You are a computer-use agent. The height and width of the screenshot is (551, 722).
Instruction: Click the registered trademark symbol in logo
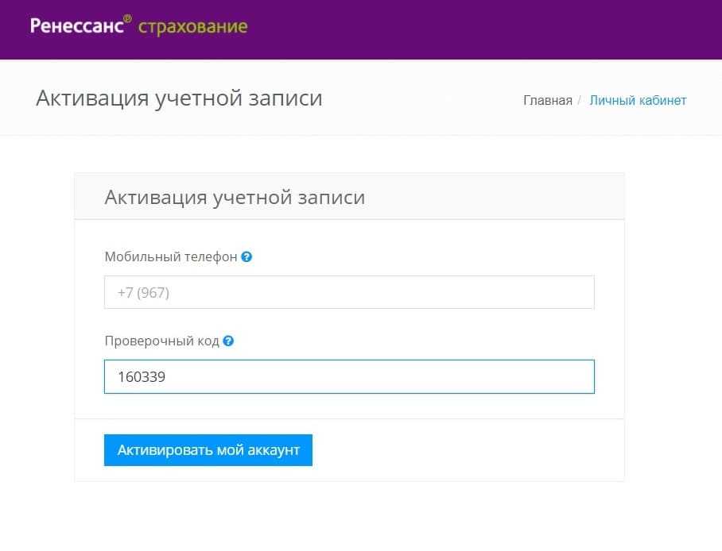pos(128,17)
